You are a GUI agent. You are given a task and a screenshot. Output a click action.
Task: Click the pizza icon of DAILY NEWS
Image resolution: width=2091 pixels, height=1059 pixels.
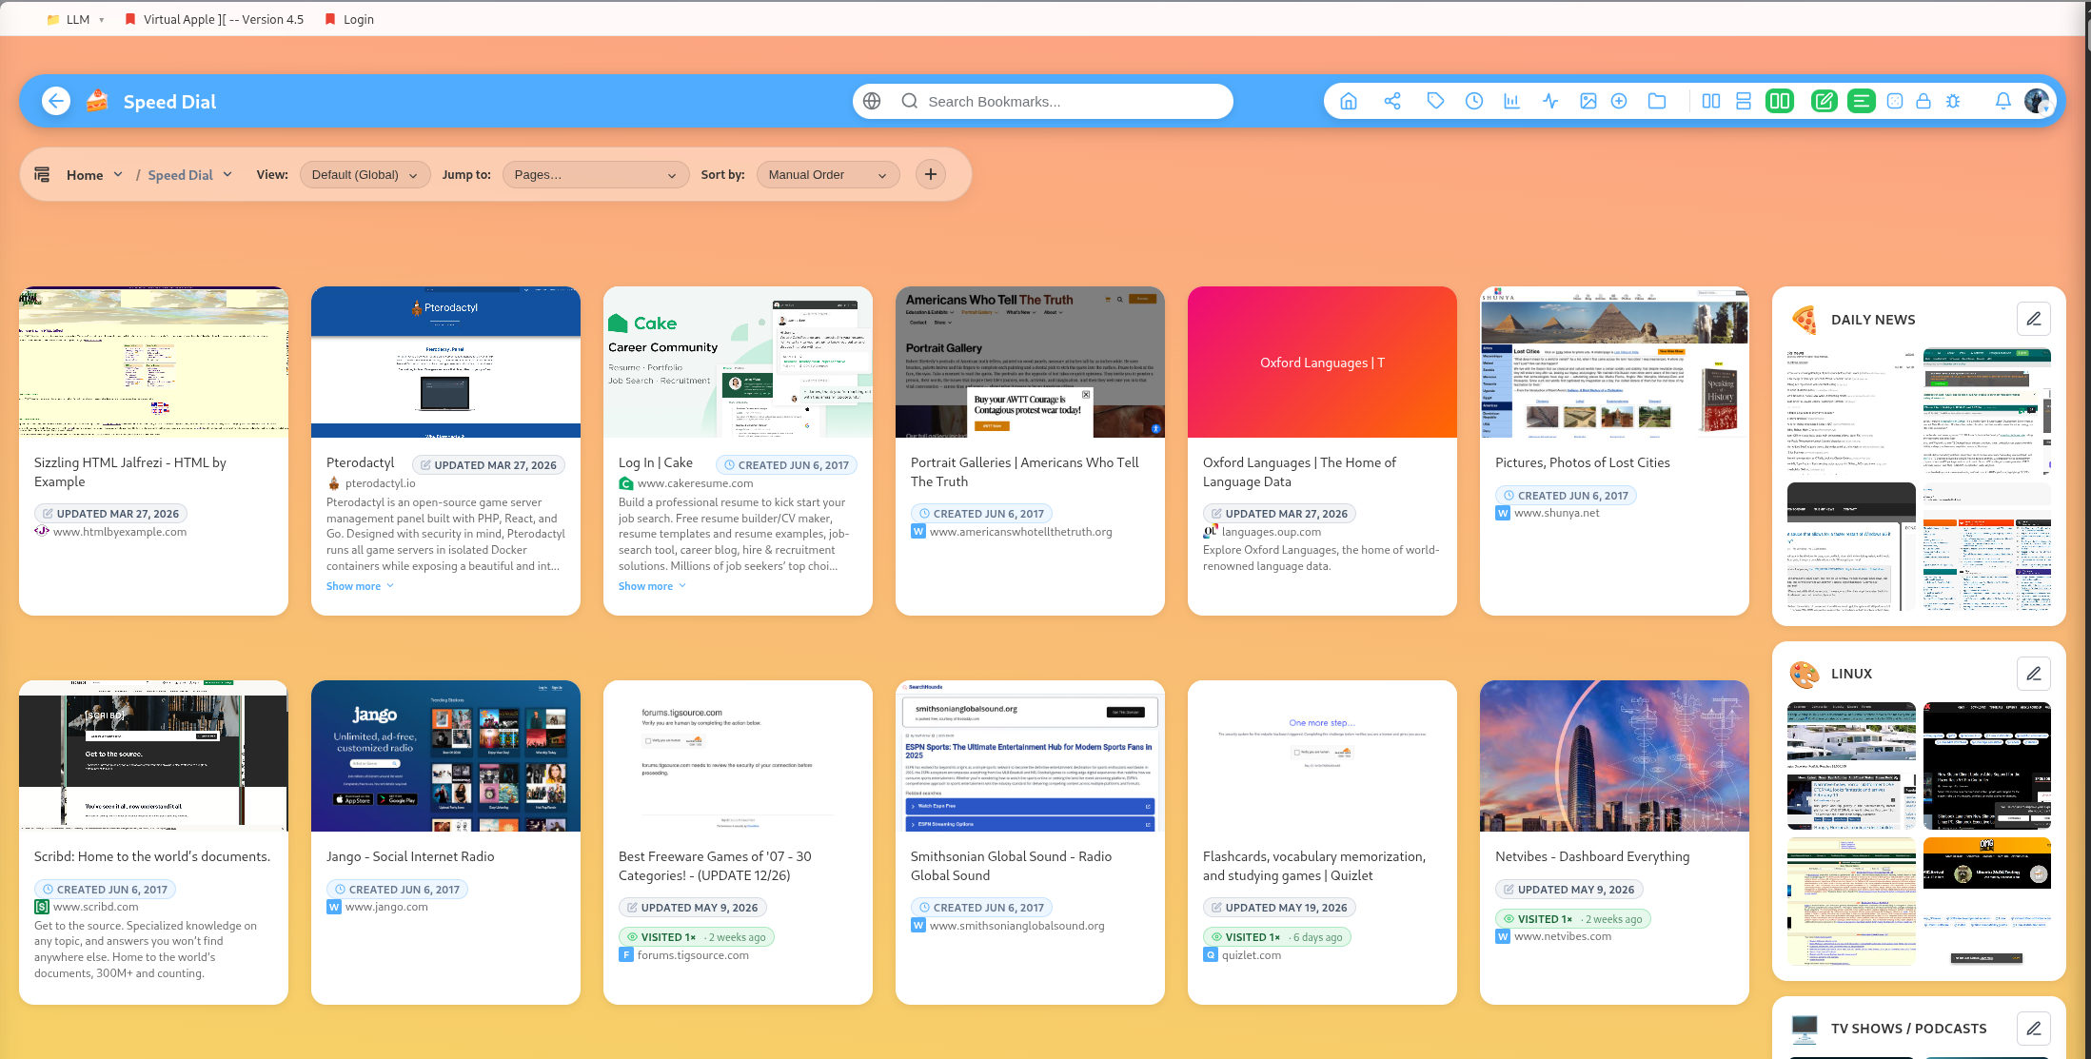pyautogui.click(x=1804, y=320)
